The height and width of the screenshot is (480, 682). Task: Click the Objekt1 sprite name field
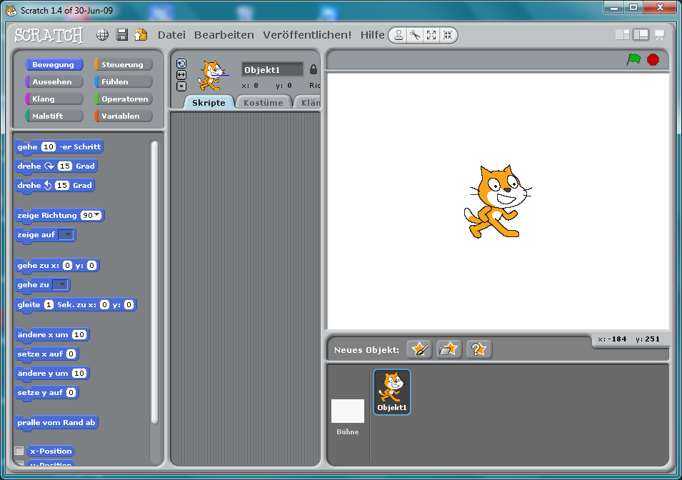(272, 69)
